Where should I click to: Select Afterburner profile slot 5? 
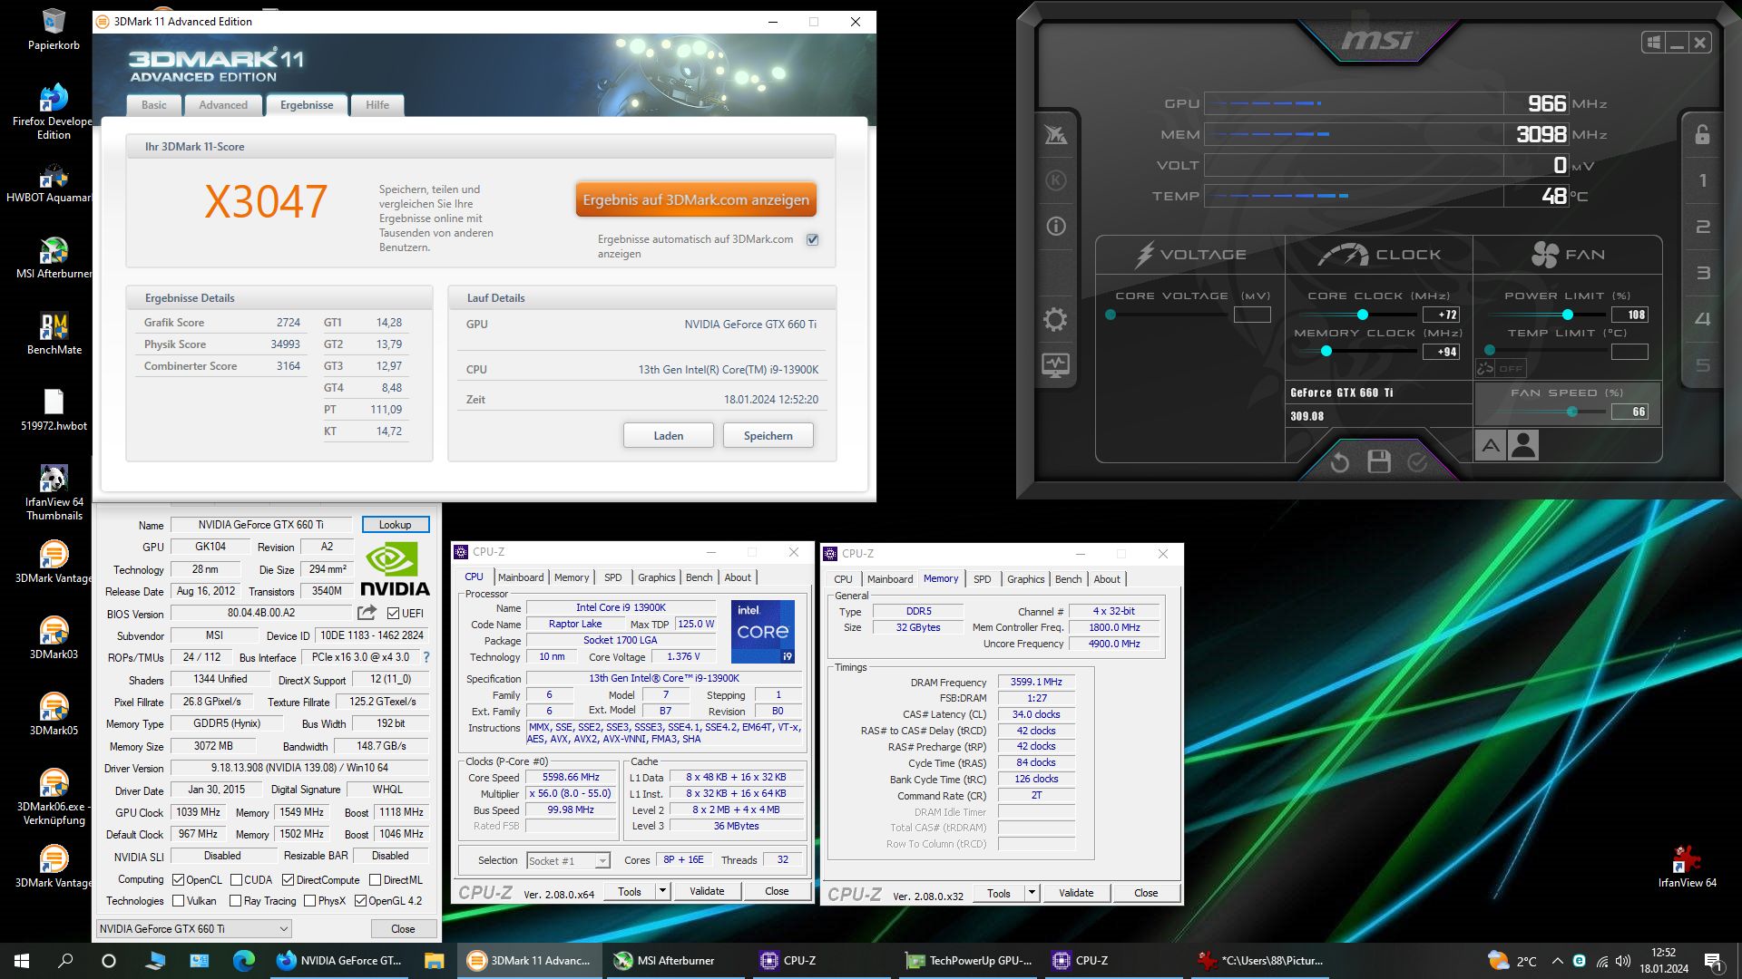coord(1702,365)
